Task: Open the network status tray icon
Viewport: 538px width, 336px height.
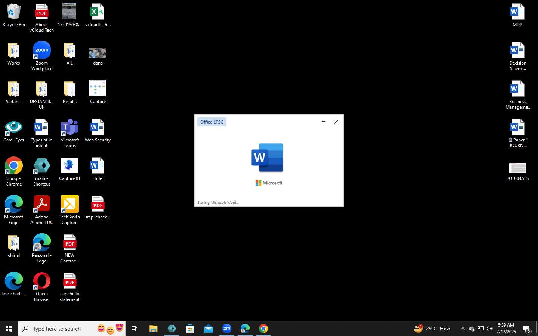Action: [480, 329]
